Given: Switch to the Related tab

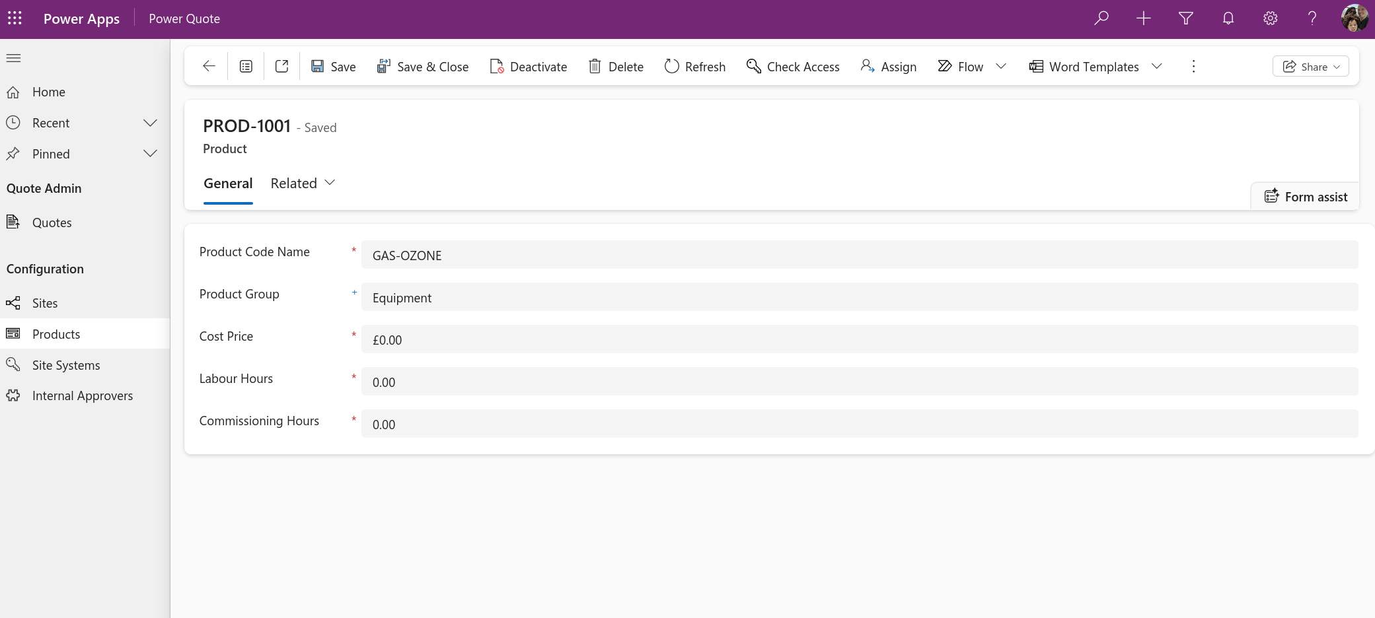Looking at the screenshot, I should coord(293,183).
